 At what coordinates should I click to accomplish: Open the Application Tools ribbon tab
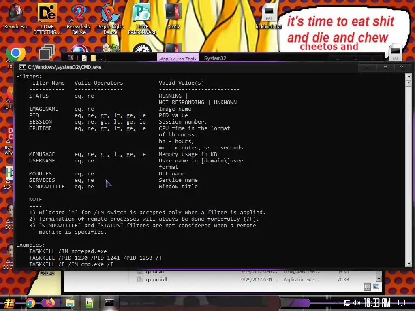pyautogui.click(x=178, y=58)
